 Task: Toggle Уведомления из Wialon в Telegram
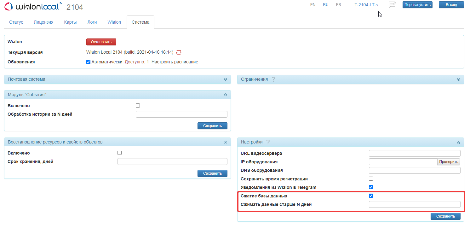pyautogui.click(x=371, y=187)
